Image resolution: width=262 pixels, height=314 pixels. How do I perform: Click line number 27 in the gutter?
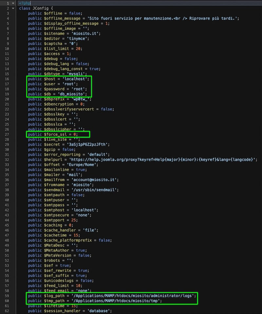pyautogui.click(x=7, y=135)
